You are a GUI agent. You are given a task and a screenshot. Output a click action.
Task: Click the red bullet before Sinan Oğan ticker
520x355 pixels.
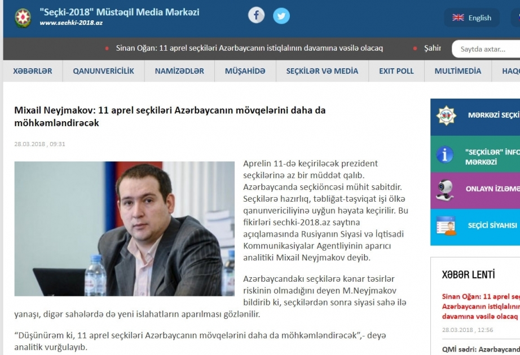107,48
